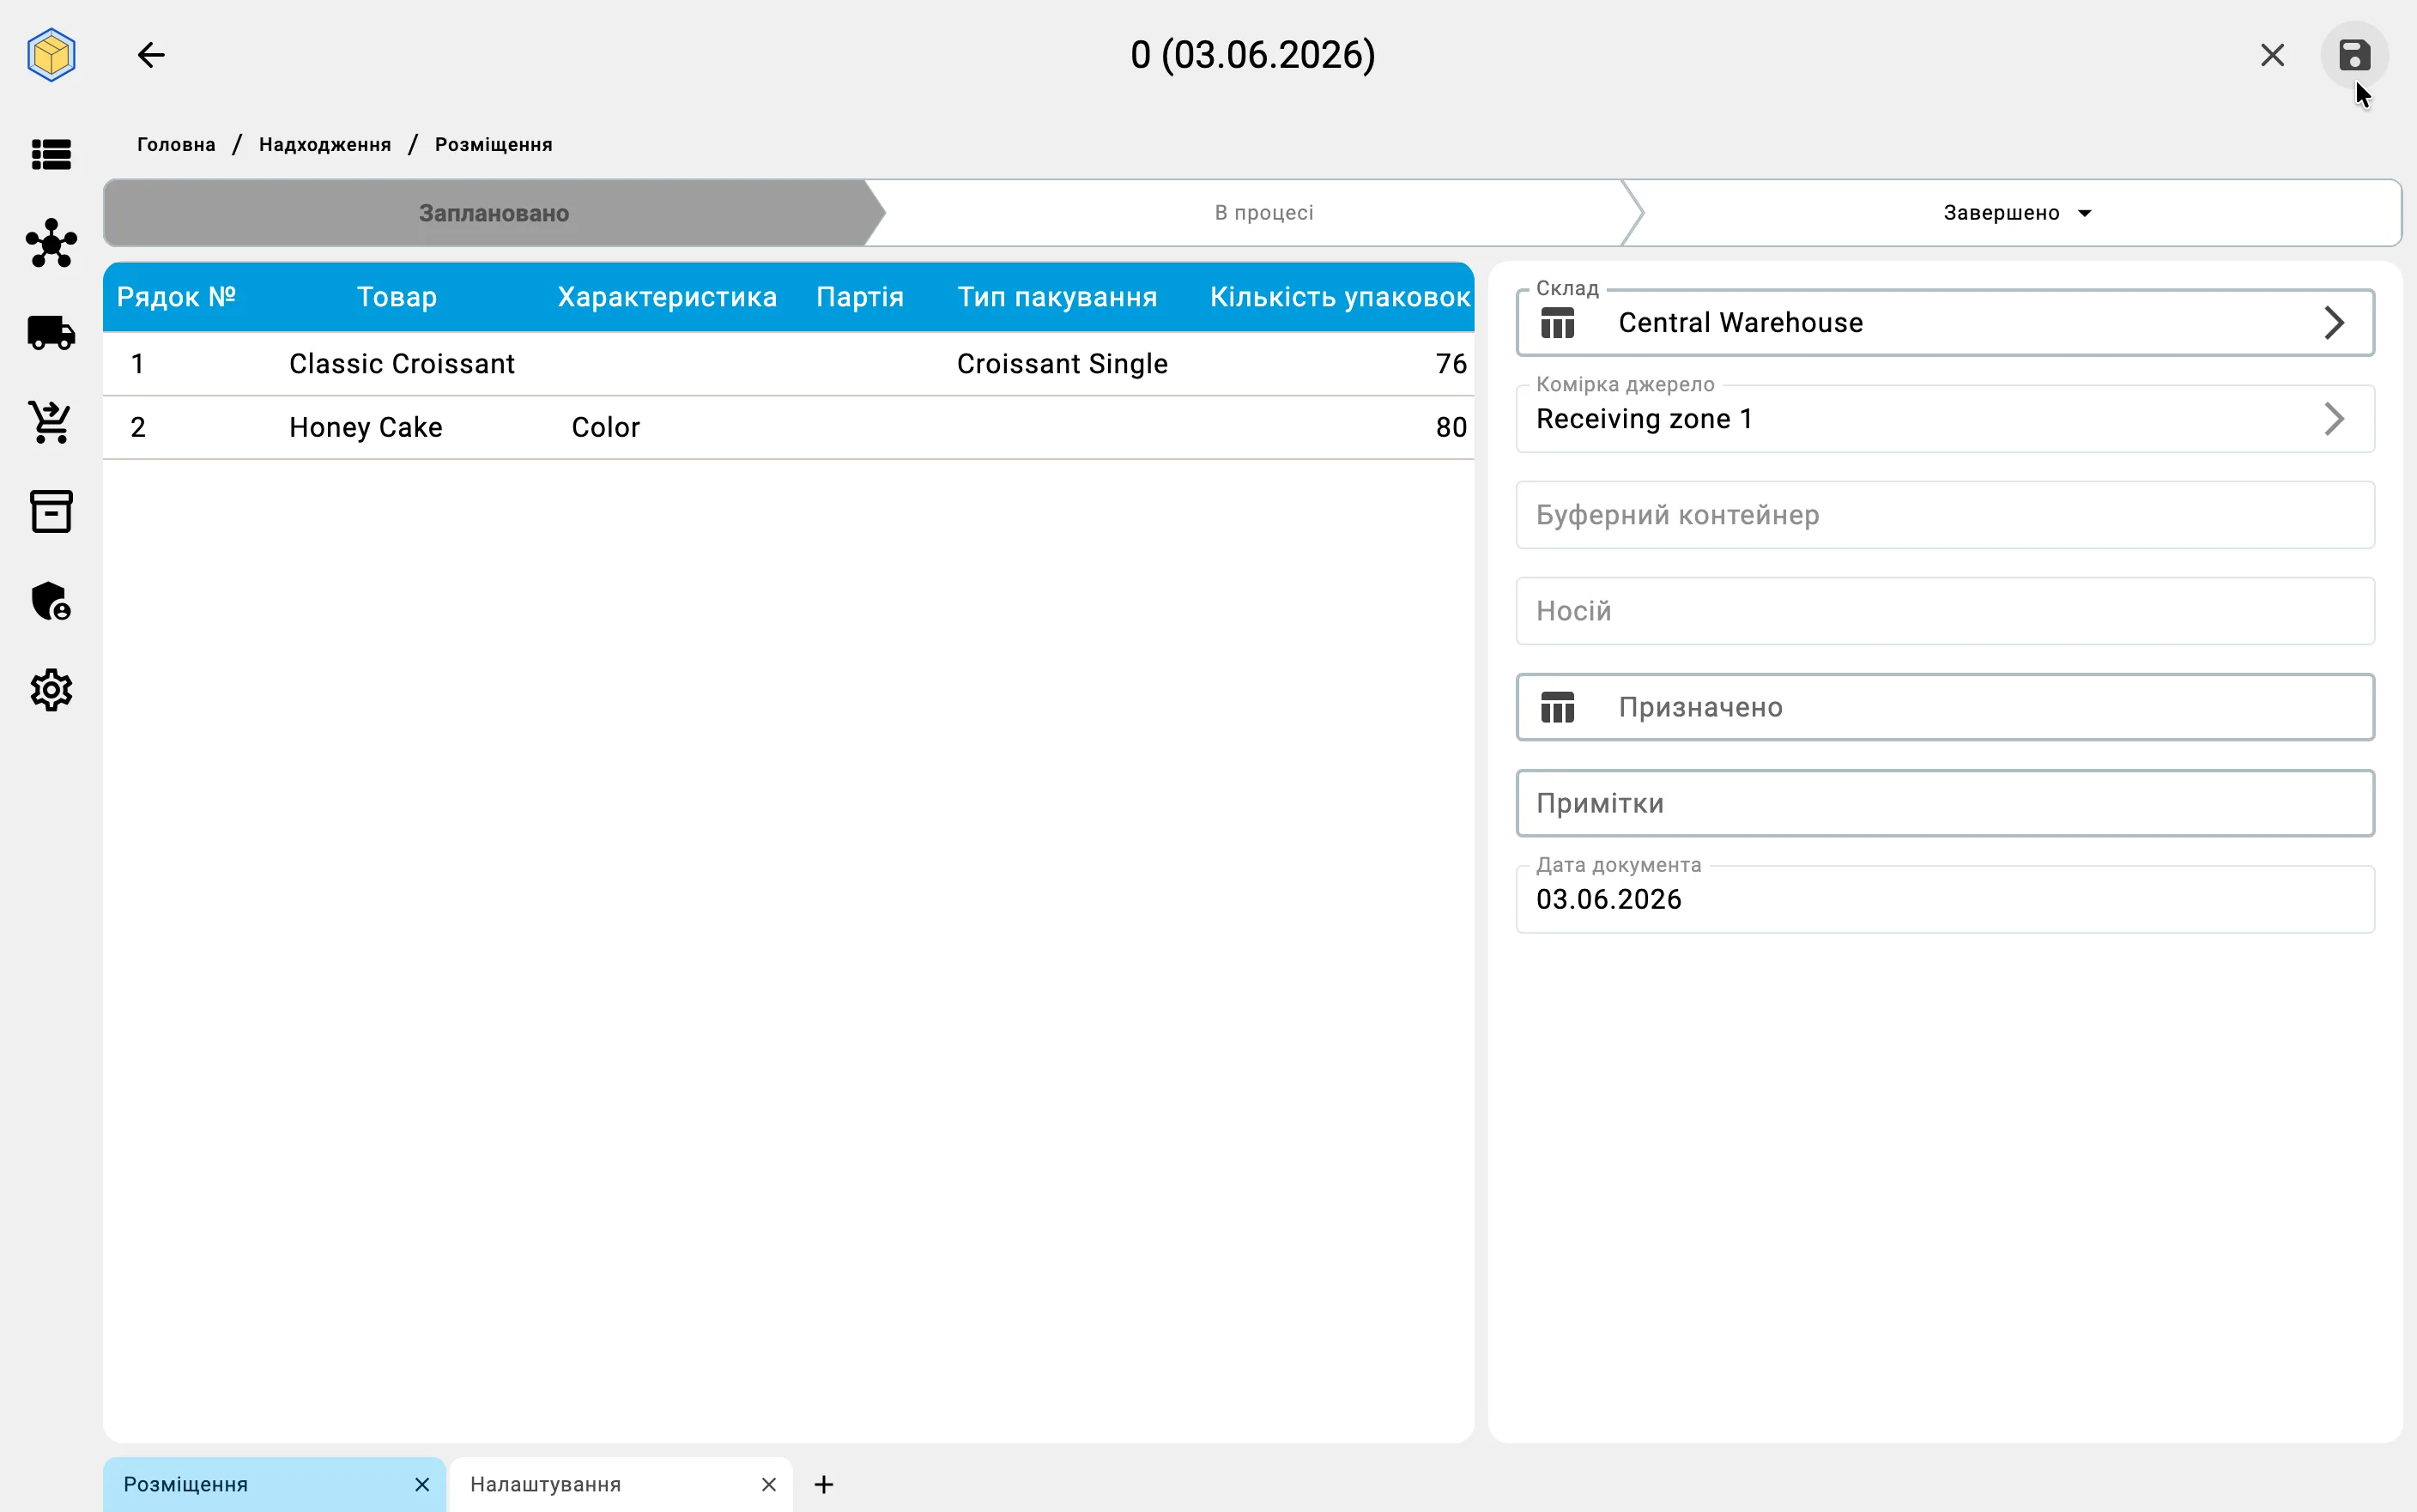Open the archive box sidebar icon
Screen dimensions: 2417x1512
coord(51,511)
